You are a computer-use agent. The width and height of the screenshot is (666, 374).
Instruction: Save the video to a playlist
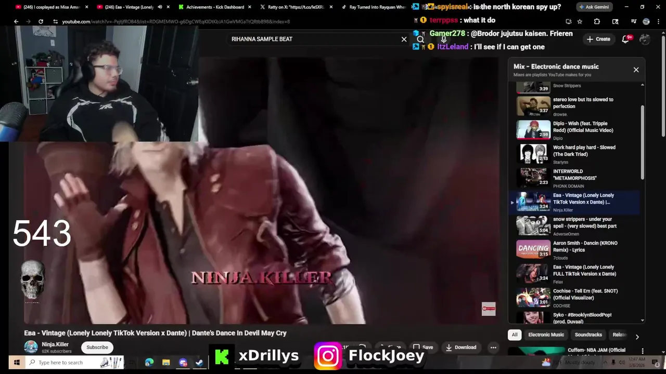423,347
